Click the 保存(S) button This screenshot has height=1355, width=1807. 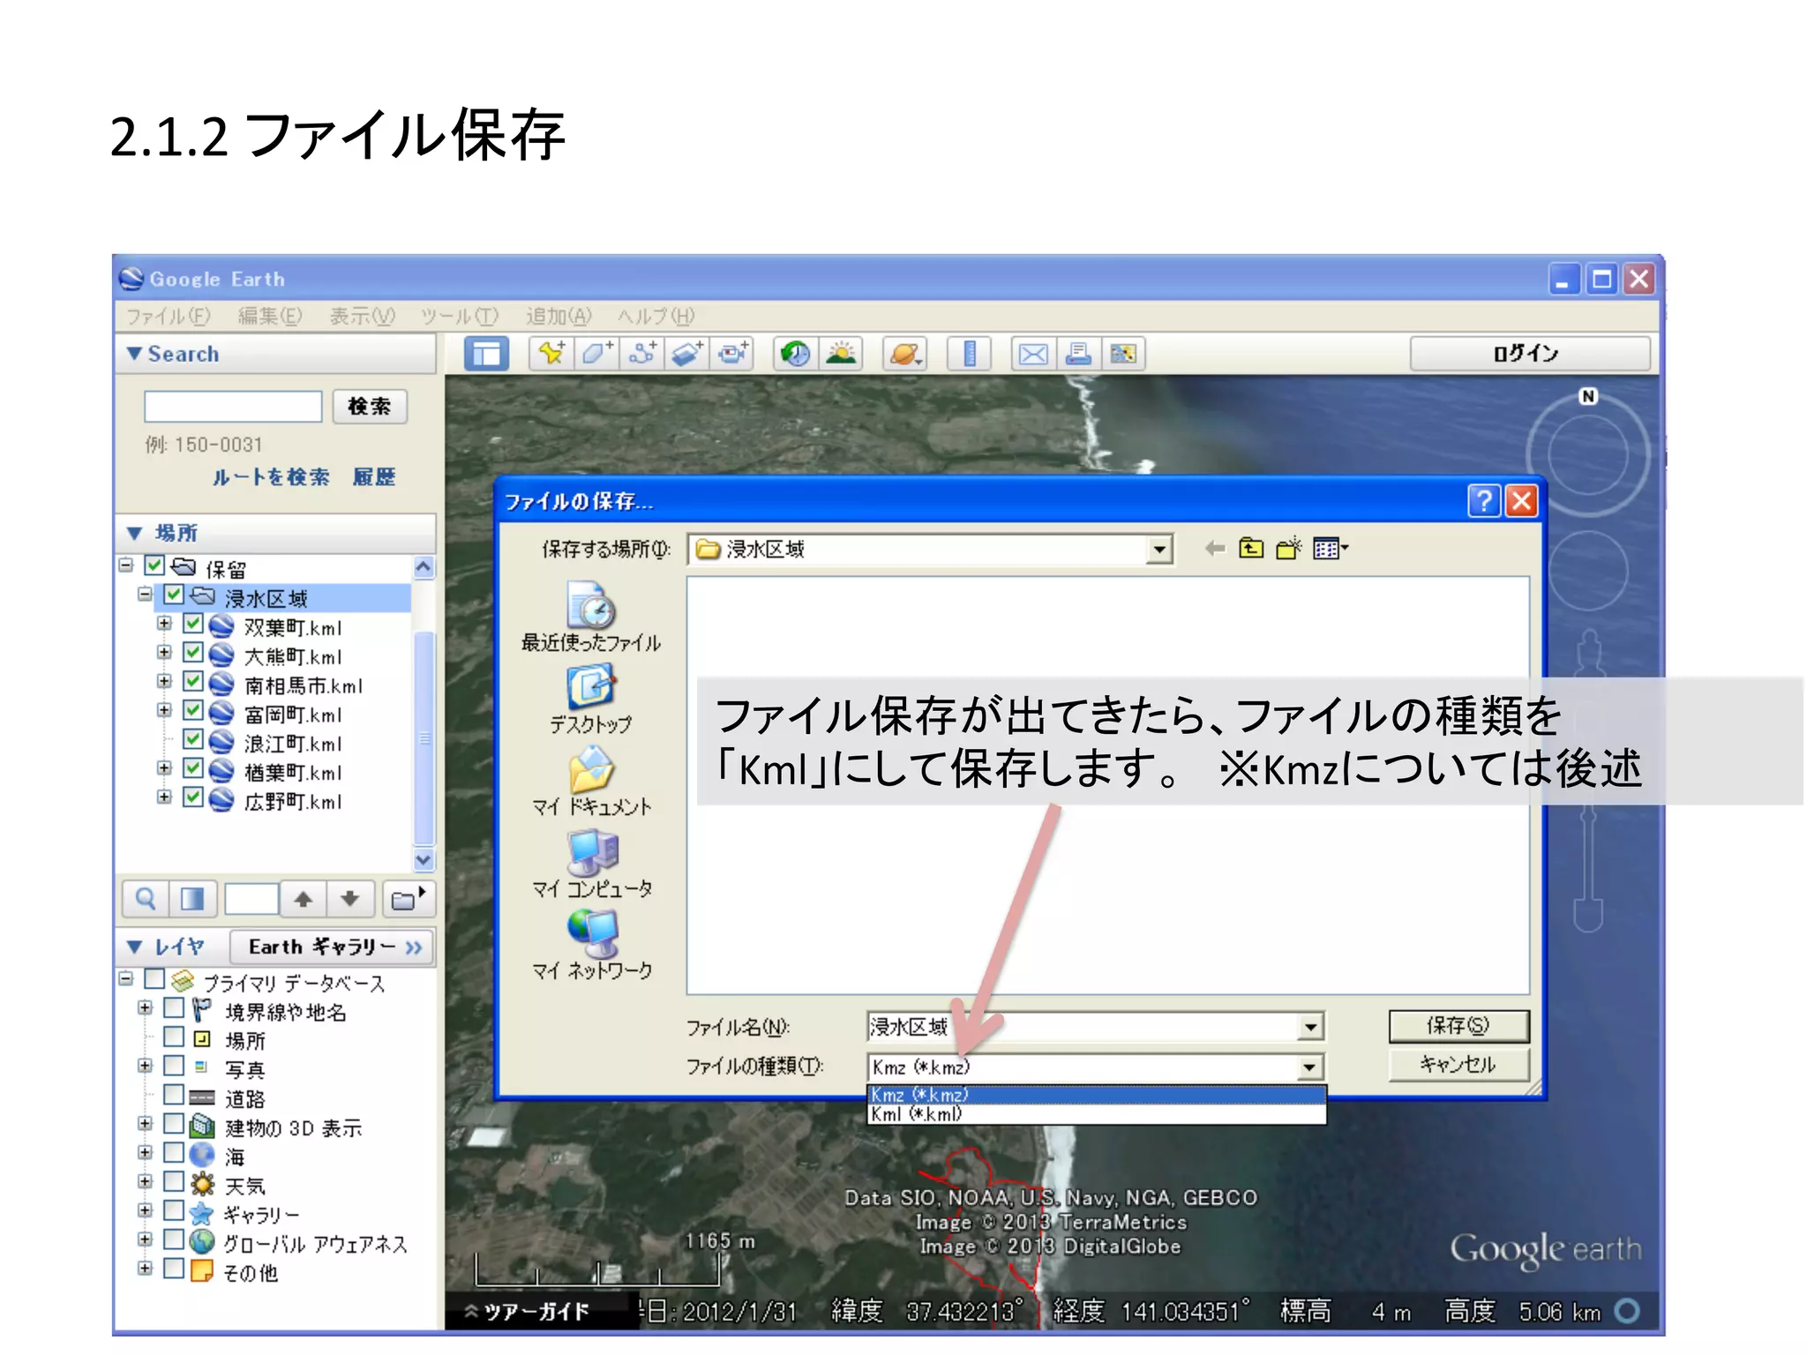click(1458, 1026)
